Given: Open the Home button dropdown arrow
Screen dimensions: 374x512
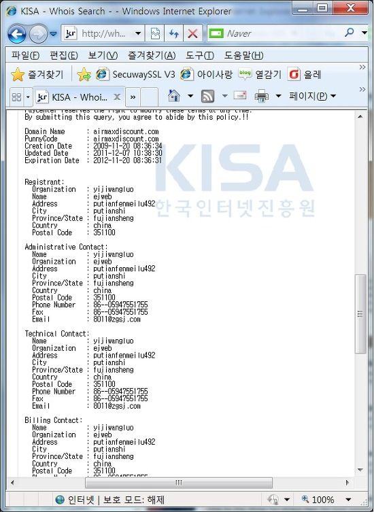Looking at the screenshot, I should 190,96.
